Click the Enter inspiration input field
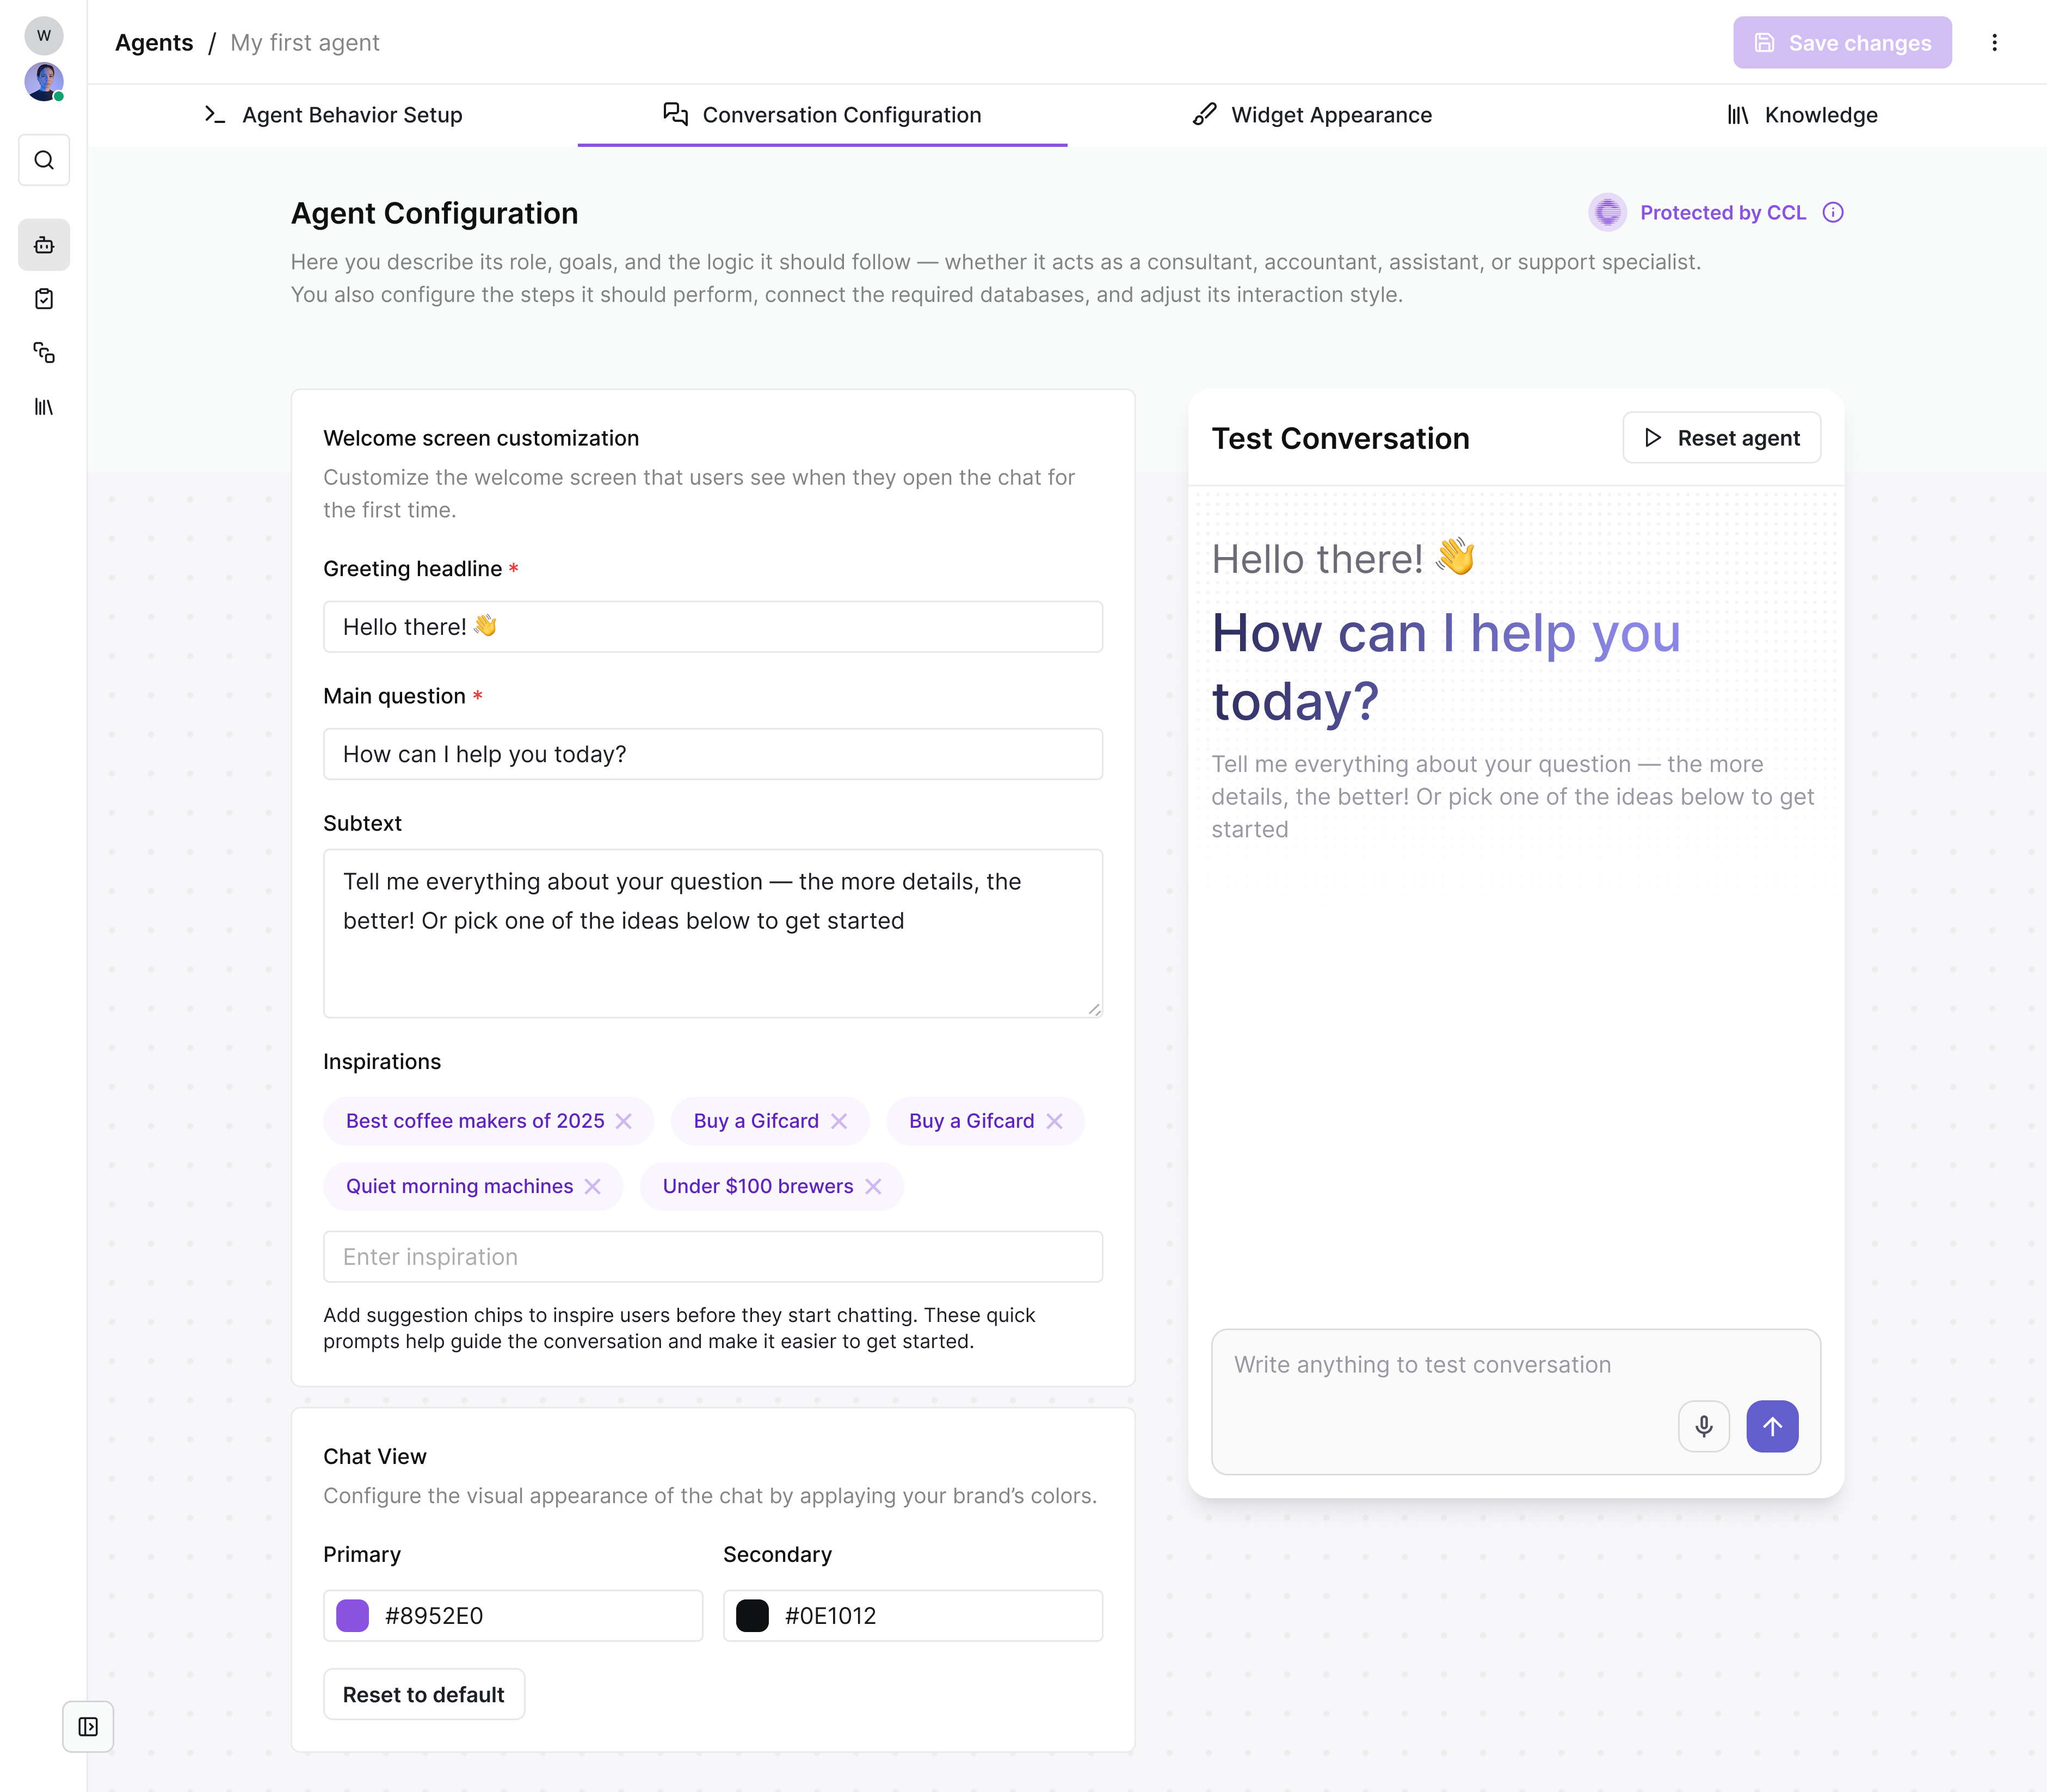This screenshot has height=1792, width=2047. point(712,1257)
